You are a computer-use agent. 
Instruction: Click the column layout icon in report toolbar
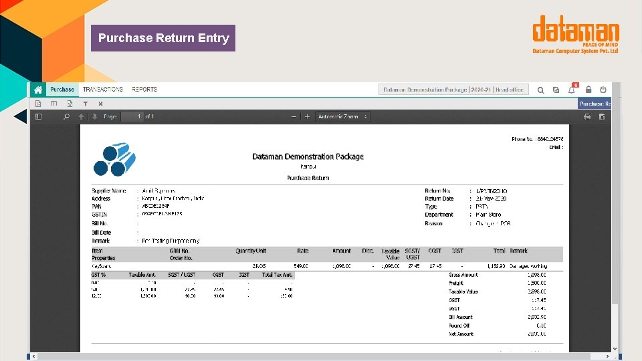[53, 104]
